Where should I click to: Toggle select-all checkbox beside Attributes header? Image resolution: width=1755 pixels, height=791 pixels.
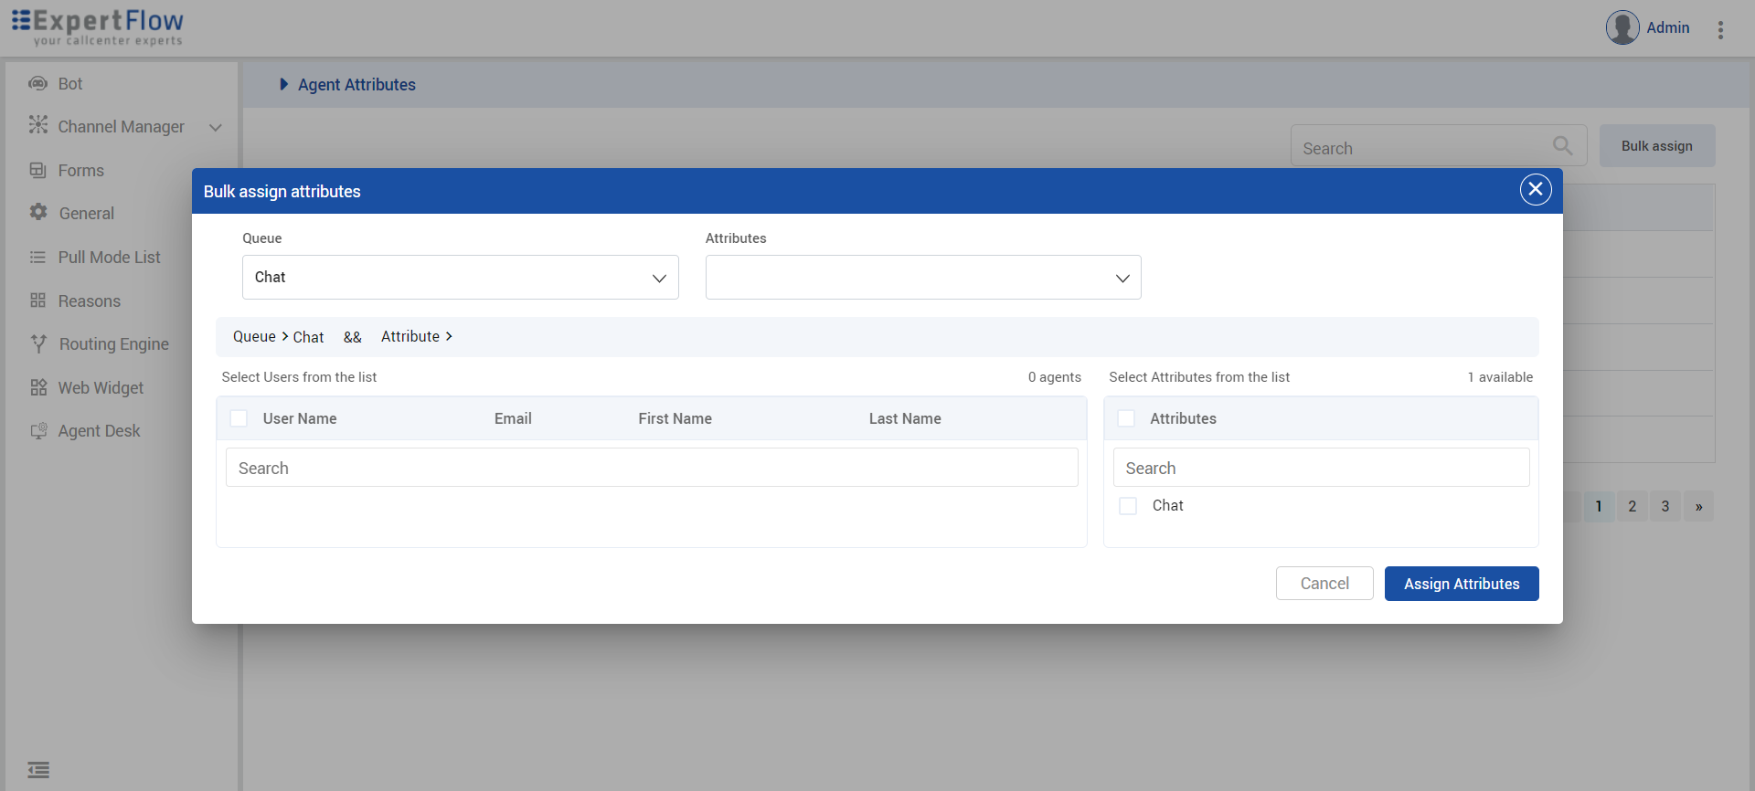point(1126,418)
